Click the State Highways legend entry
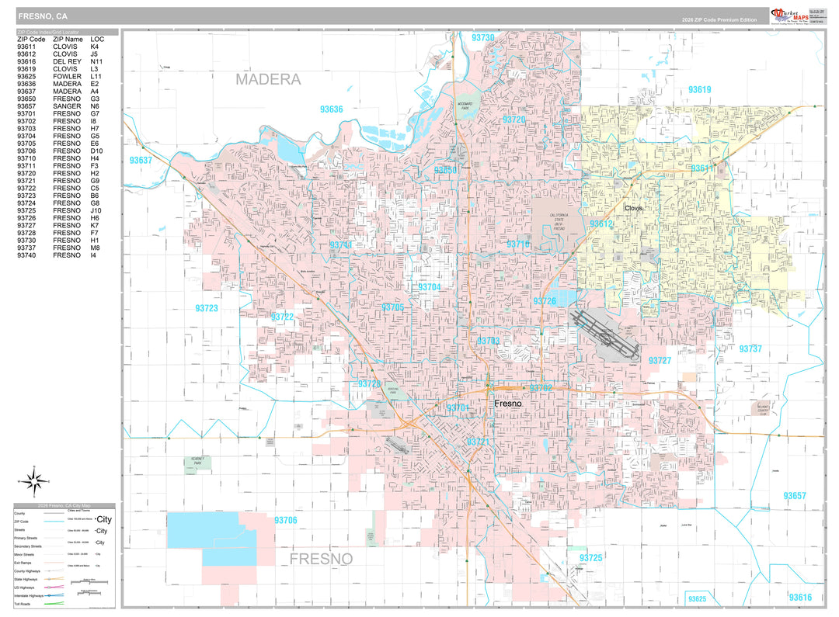The height and width of the screenshot is (617, 839). pos(39,579)
